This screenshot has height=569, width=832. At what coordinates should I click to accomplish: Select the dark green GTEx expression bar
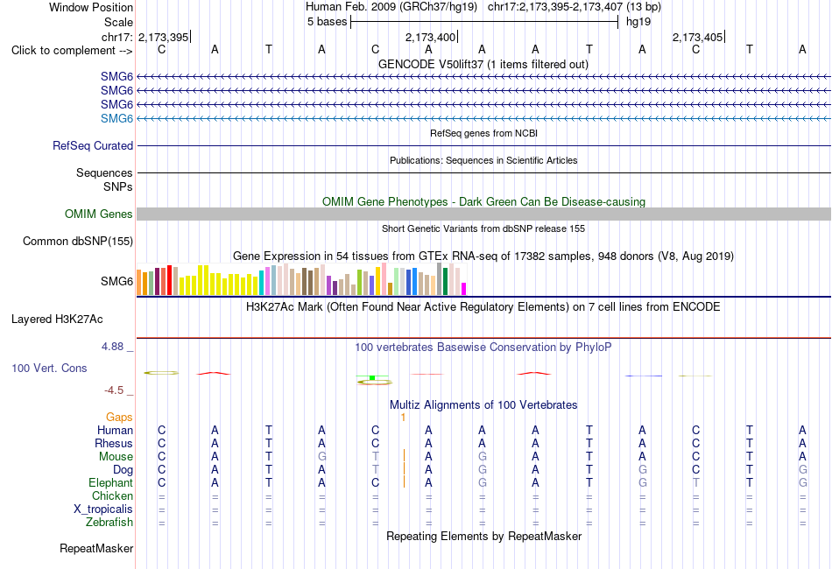(x=445, y=282)
